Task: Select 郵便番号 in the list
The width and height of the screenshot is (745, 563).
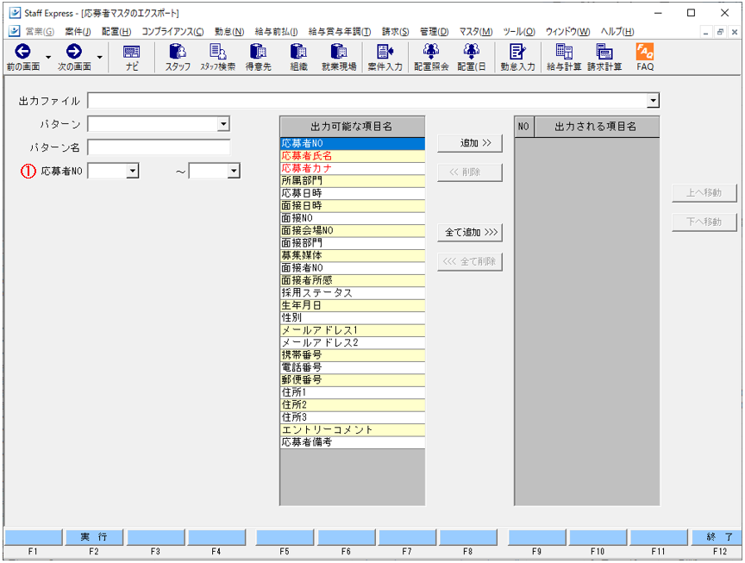Action: 353,380
